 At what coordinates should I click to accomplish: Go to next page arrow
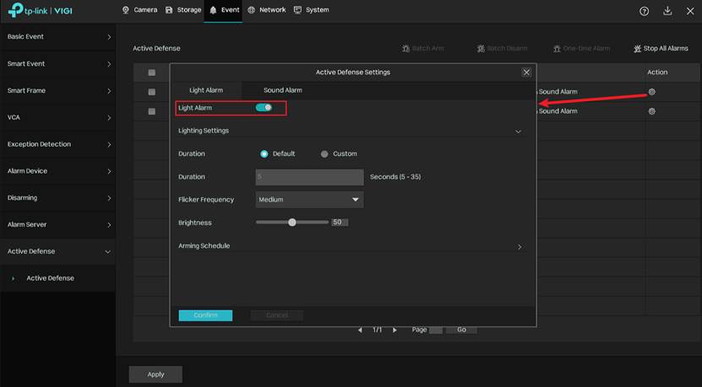[x=395, y=330]
